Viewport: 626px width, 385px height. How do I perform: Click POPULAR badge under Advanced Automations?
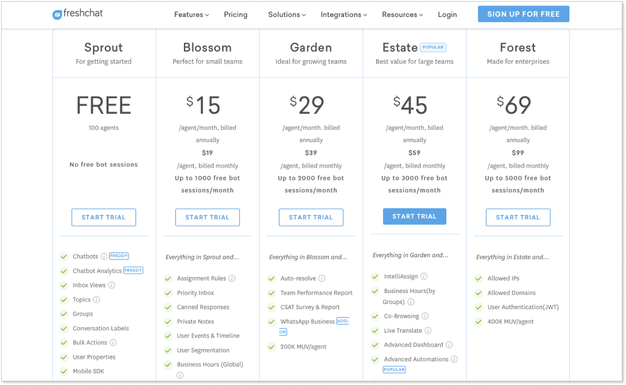(394, 370)
